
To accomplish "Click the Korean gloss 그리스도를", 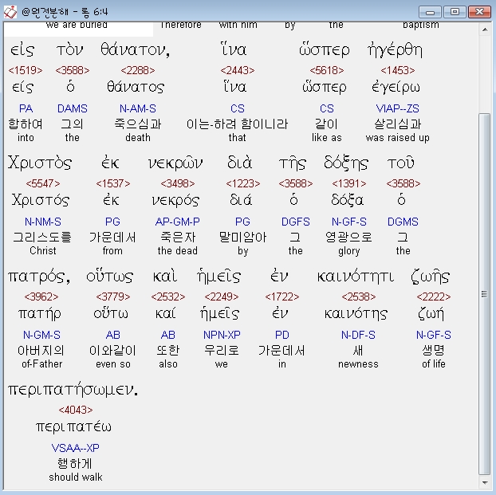I will tap(42, 238).
